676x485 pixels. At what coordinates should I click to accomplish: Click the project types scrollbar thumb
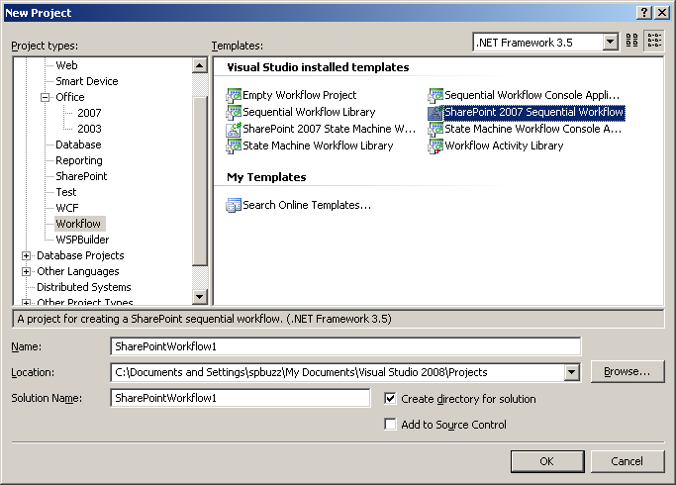199,181
